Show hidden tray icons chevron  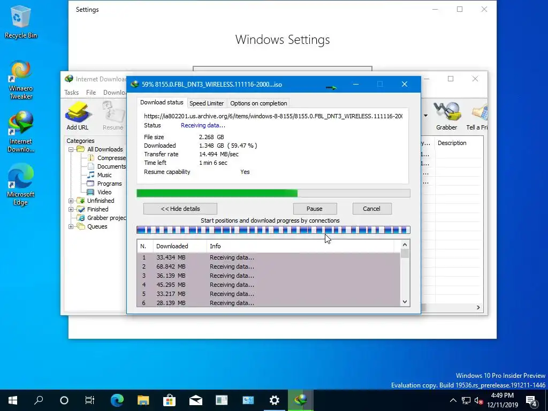pos(453,400)
